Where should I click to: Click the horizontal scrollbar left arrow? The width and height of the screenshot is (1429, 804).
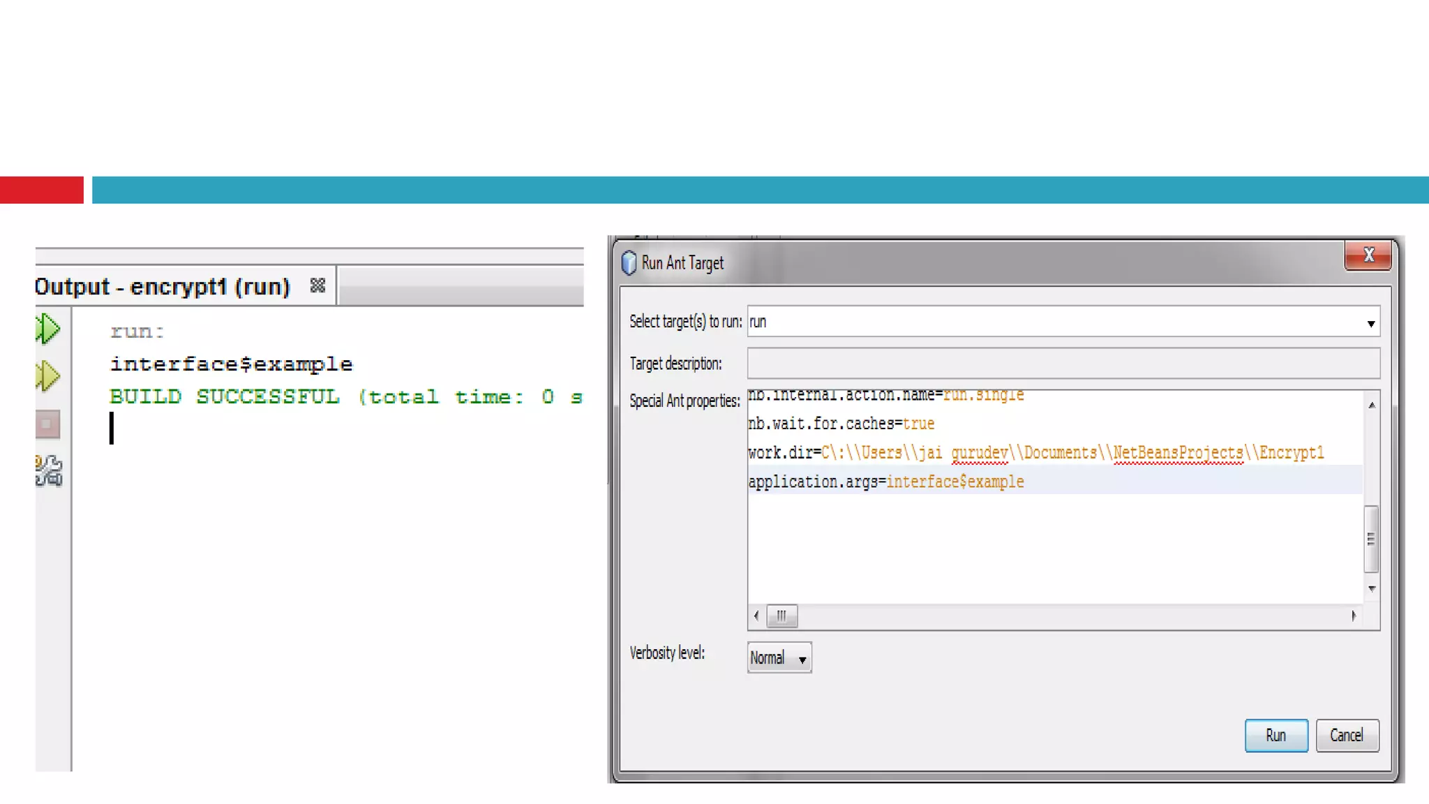pyautogui.click(x=756, y=616)
